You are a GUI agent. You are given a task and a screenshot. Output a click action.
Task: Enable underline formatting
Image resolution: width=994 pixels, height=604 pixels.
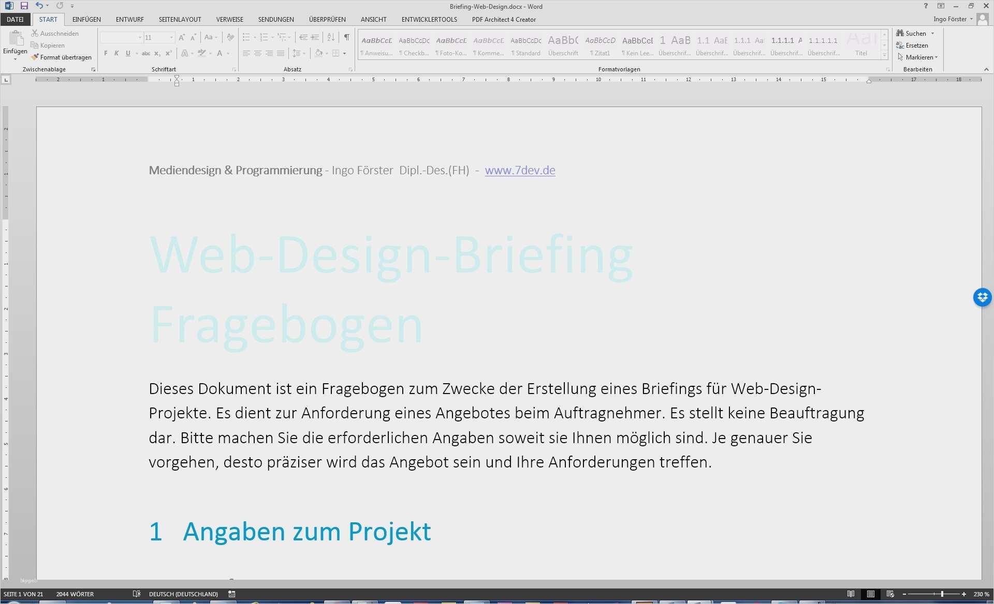pos(128,53)
